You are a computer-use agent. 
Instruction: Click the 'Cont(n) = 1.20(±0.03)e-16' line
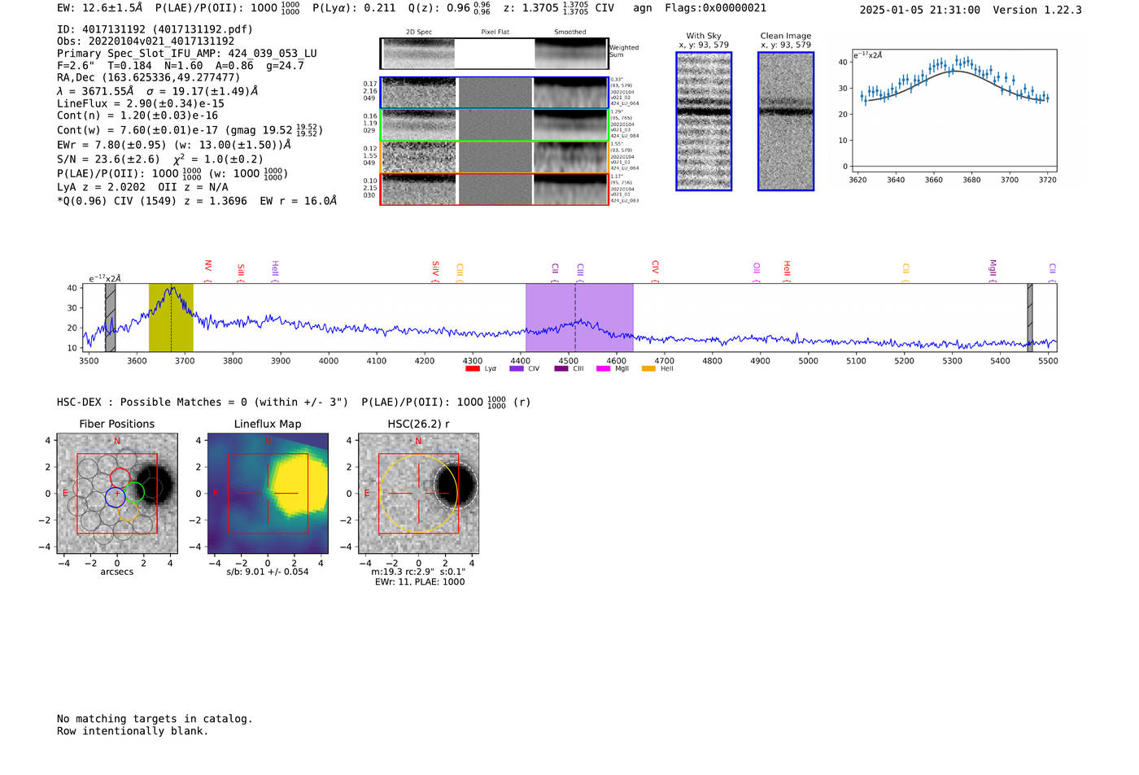pyautogui.click(x=137, y=115)
